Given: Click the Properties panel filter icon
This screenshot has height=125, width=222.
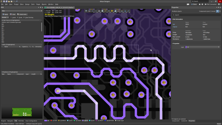Looking at the screenshot, I should 217,11.
